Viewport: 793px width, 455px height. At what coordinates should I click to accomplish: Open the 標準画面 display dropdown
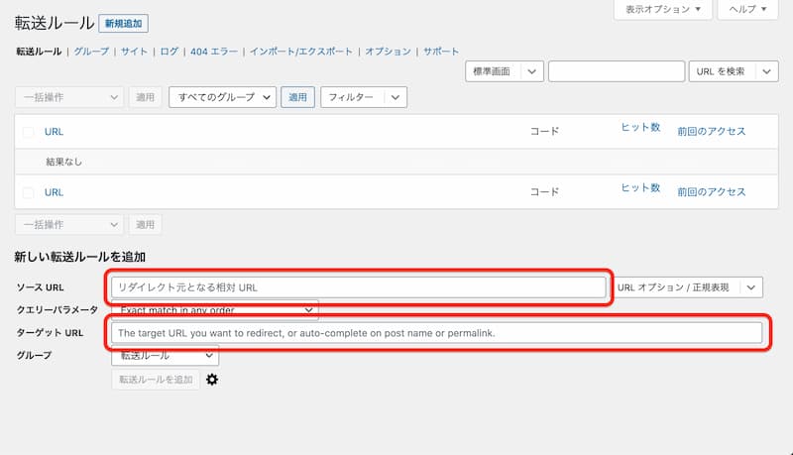505,71
